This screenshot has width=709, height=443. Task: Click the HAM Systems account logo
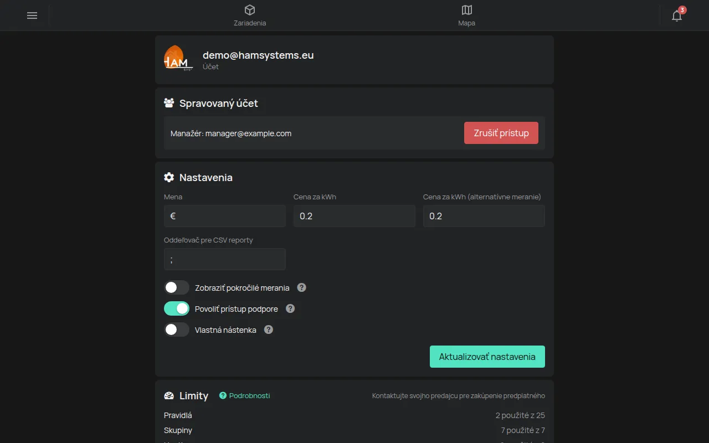pyautogui.click(x=178, y=58)
